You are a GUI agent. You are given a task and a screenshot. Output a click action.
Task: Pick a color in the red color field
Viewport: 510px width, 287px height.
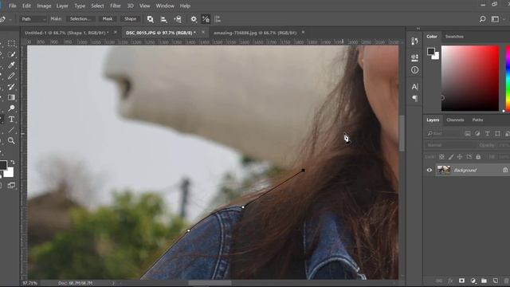tap(469, 78)
